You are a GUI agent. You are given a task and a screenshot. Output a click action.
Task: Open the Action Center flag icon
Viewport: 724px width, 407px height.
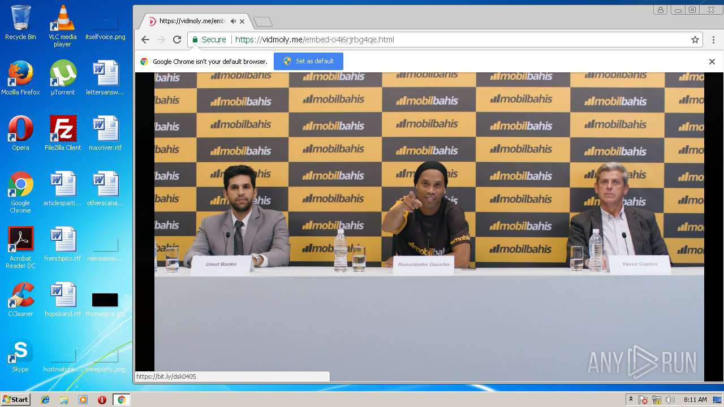pyautogui.click(x=643, y=400)
